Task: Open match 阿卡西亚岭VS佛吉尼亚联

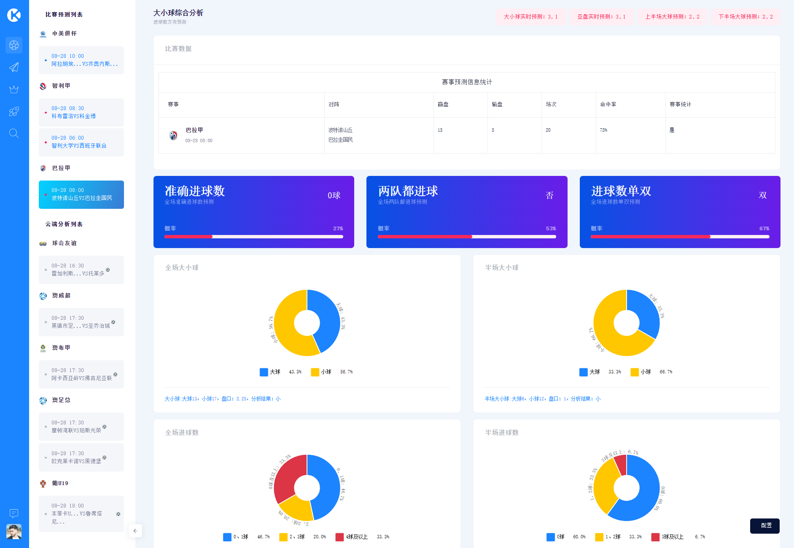Action: pyautogui.click(x=81, y=374)
